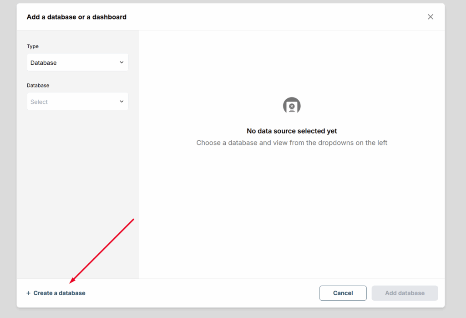
Task: Click the blank white area below the hint text
Action: click(x=292, y=210)
